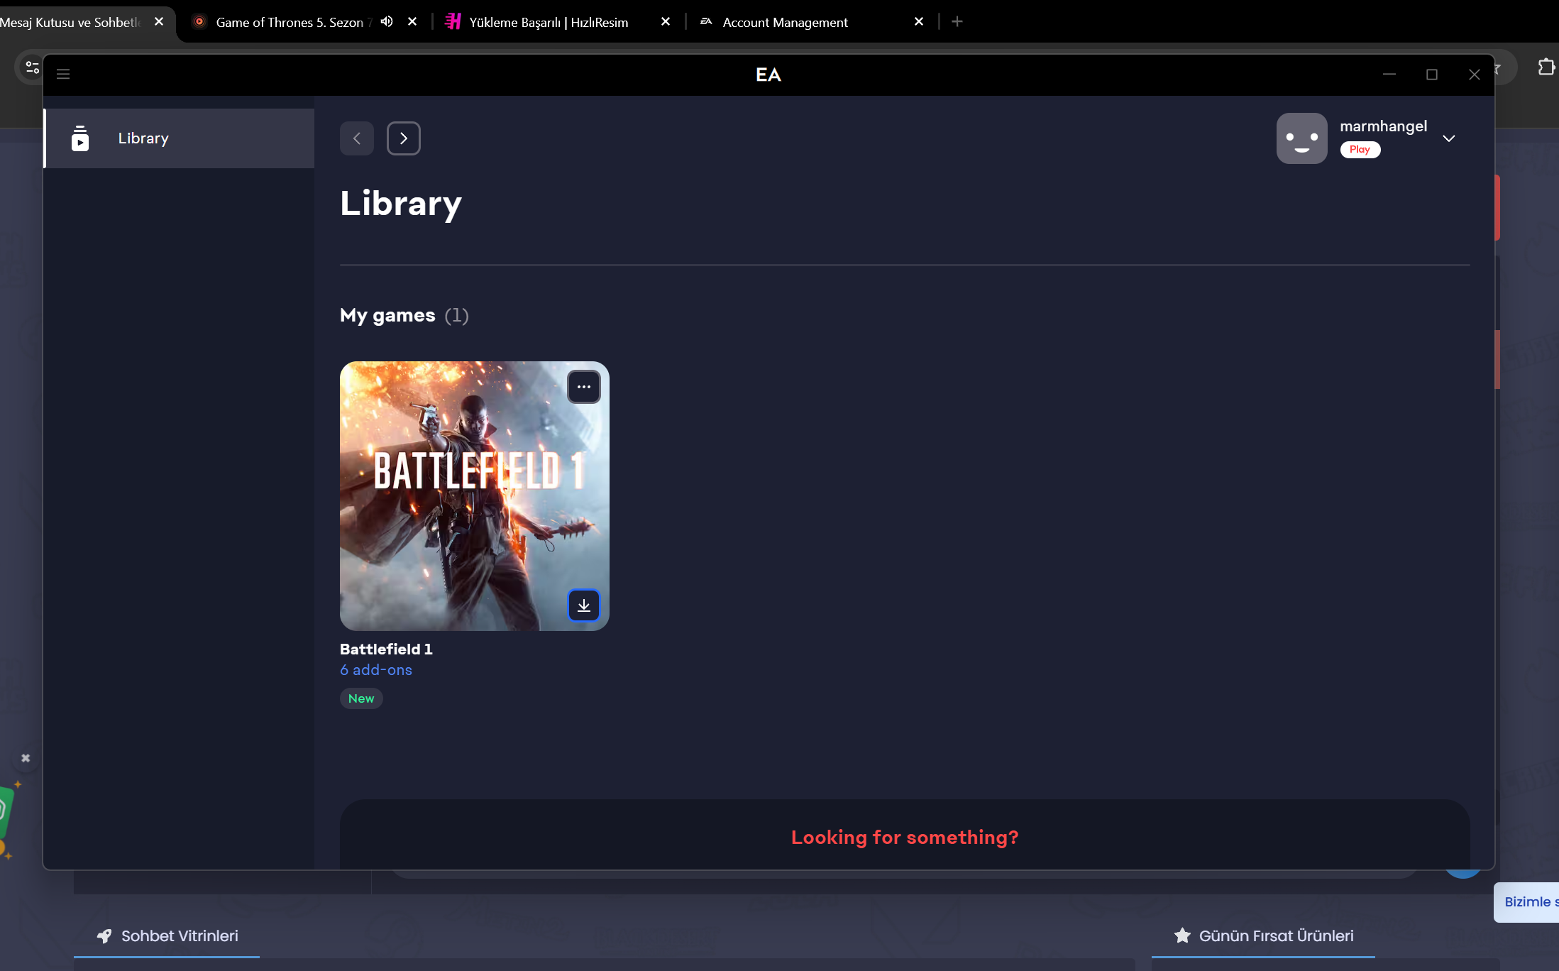Close the Account Management browser tab
Image resolution: width=1559 pixels, height=971 pixels.
point(919,22)
